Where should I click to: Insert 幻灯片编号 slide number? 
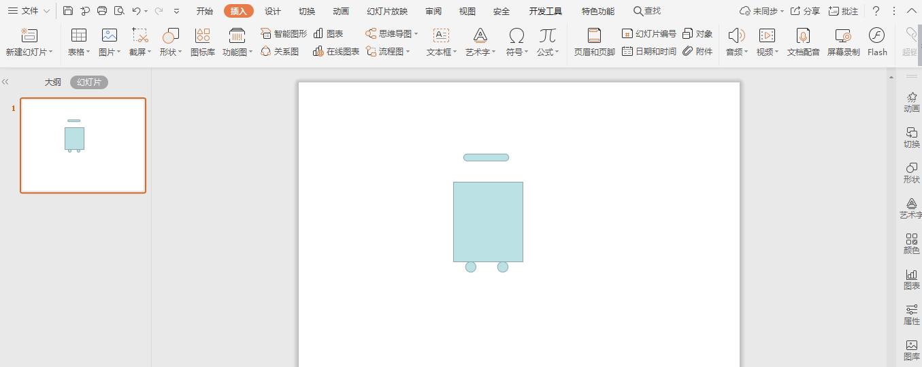[x=649, y=33]
